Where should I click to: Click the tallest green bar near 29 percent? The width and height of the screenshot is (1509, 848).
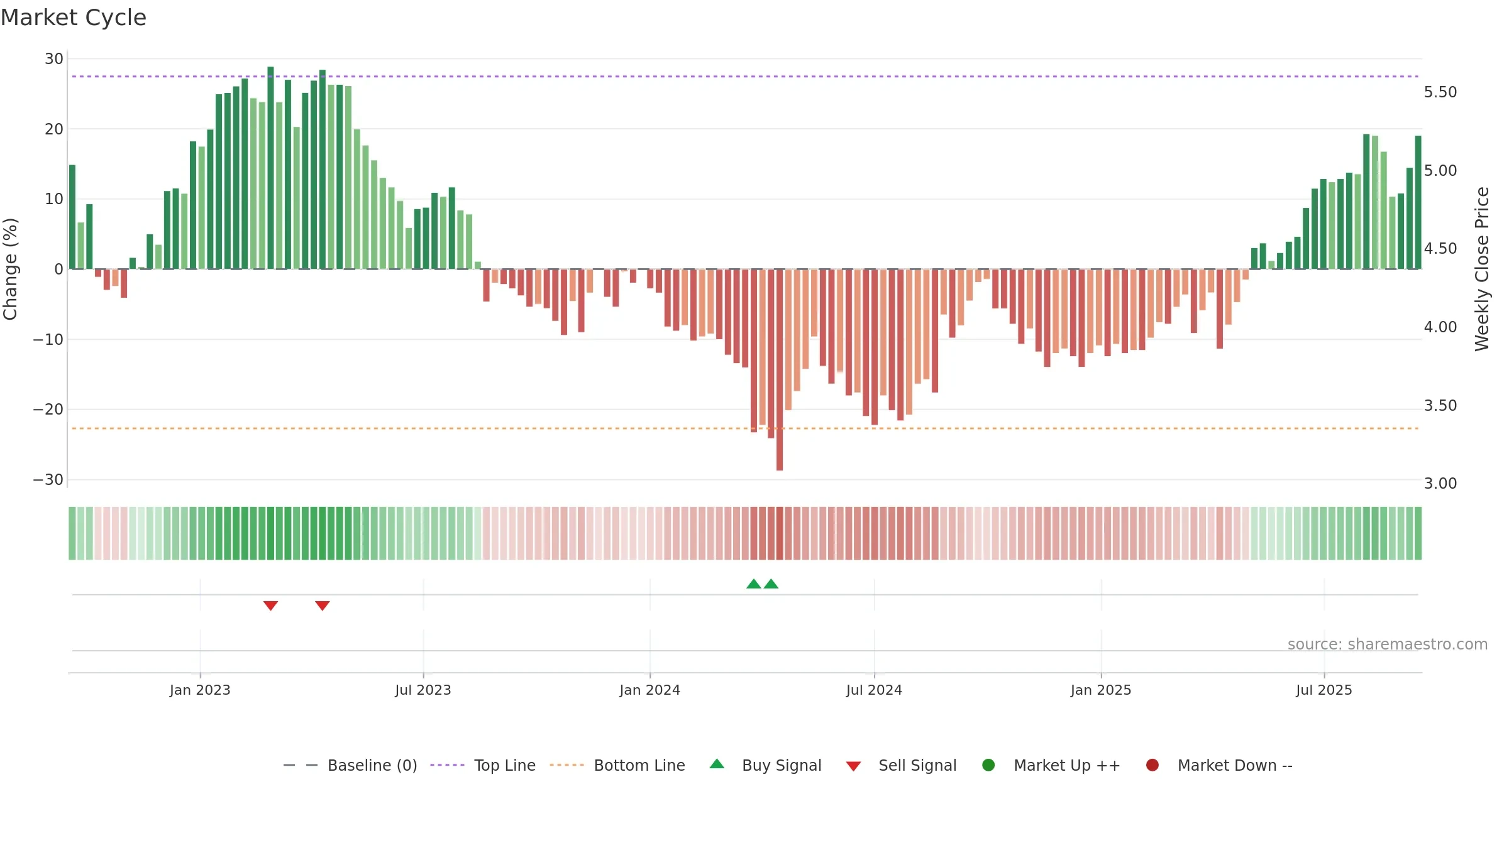pos(271,168)
